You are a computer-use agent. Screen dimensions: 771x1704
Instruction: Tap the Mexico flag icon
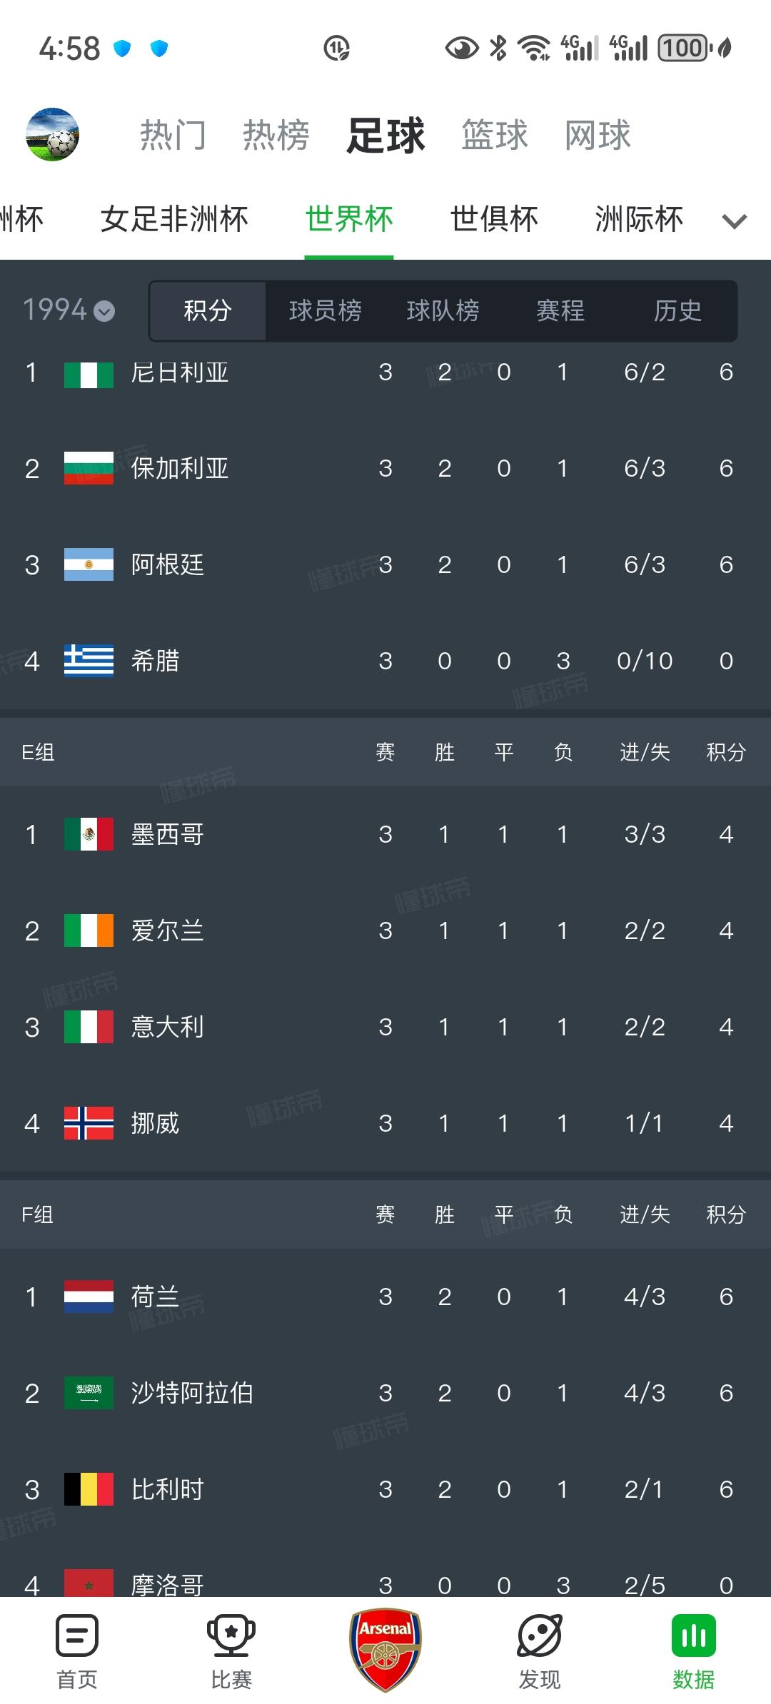point(89,834)
